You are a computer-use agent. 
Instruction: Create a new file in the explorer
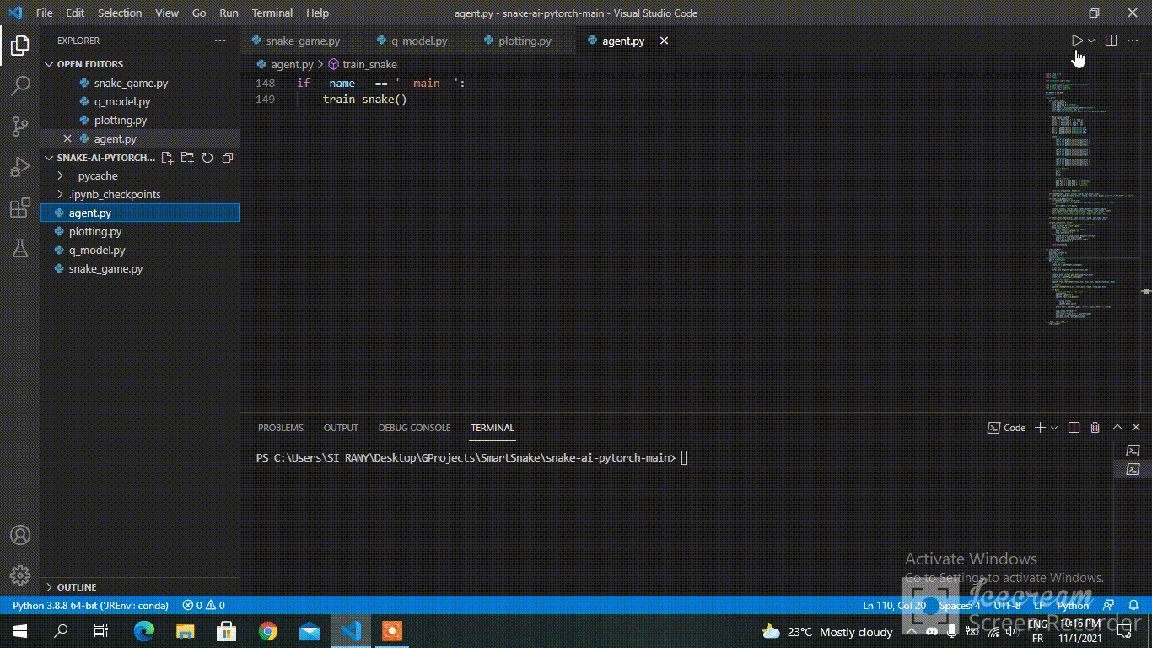click(167, 158)
